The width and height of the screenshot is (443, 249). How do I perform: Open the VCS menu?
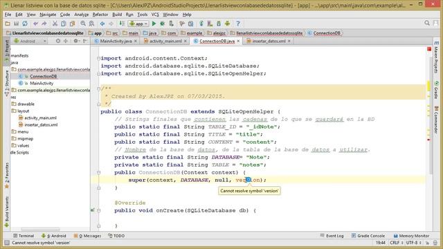coord(155,15)
